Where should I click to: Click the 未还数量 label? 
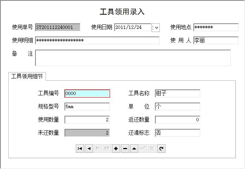tap(49, 133)
